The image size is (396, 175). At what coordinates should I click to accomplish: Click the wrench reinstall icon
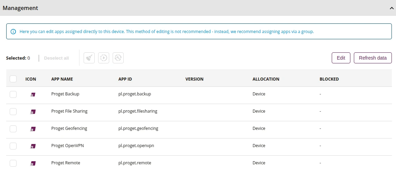[118, 58]
